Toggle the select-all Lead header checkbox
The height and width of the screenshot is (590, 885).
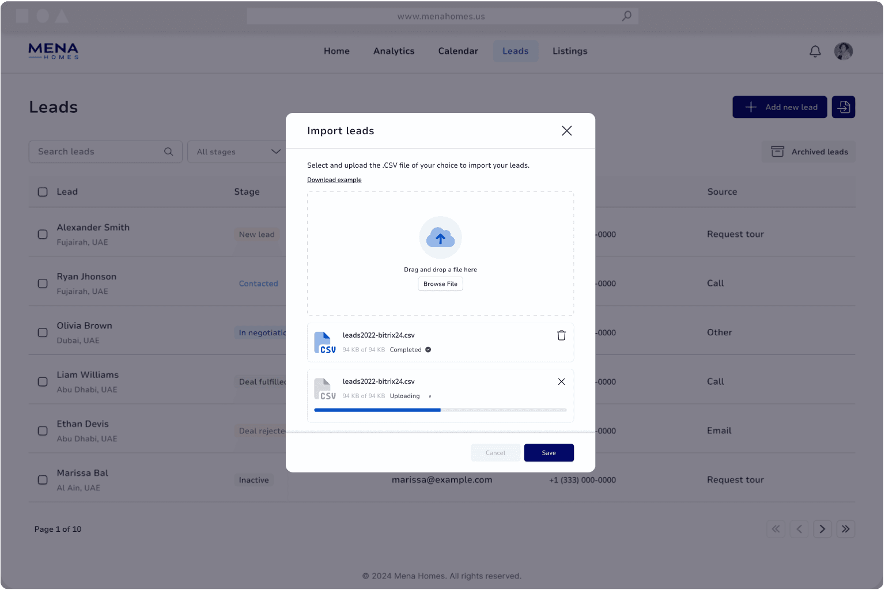point(43,192)
